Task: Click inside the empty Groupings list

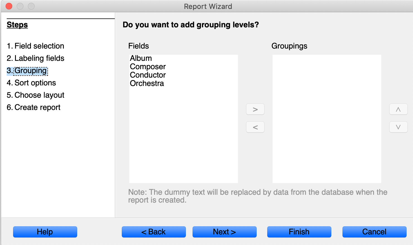Action: 327,119
